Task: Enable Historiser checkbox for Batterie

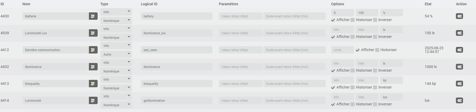Action: (352, 20)
